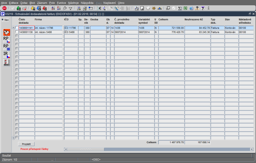The height and width of the screenshot is (163, 256).
Task: Click the ship's wheel icon in toolbar
Action: pos(154,8)
